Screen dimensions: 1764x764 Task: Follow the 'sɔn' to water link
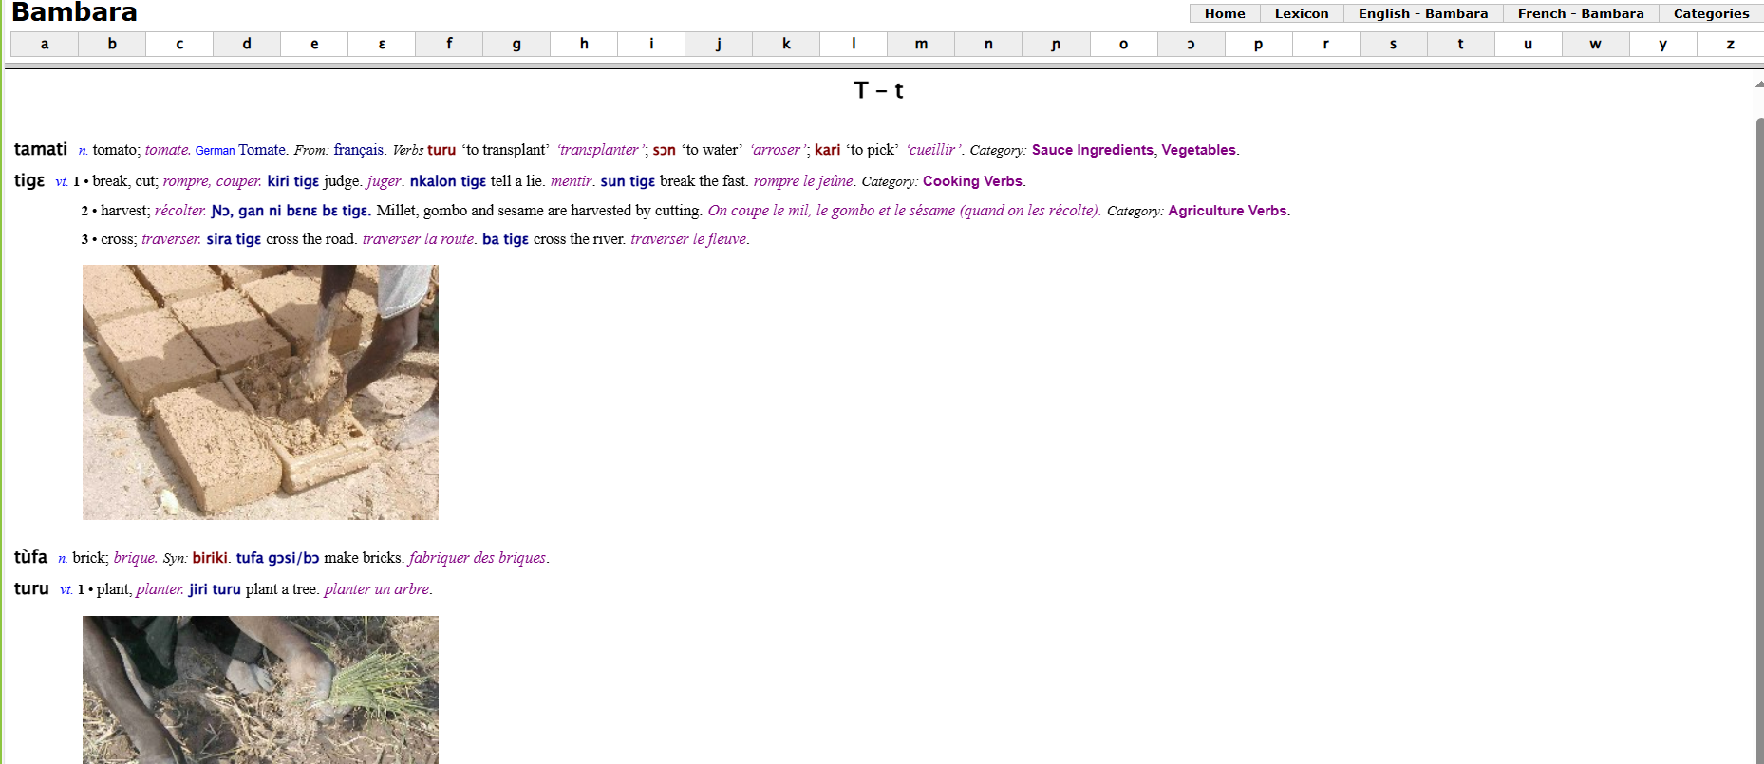coord(664,150)
